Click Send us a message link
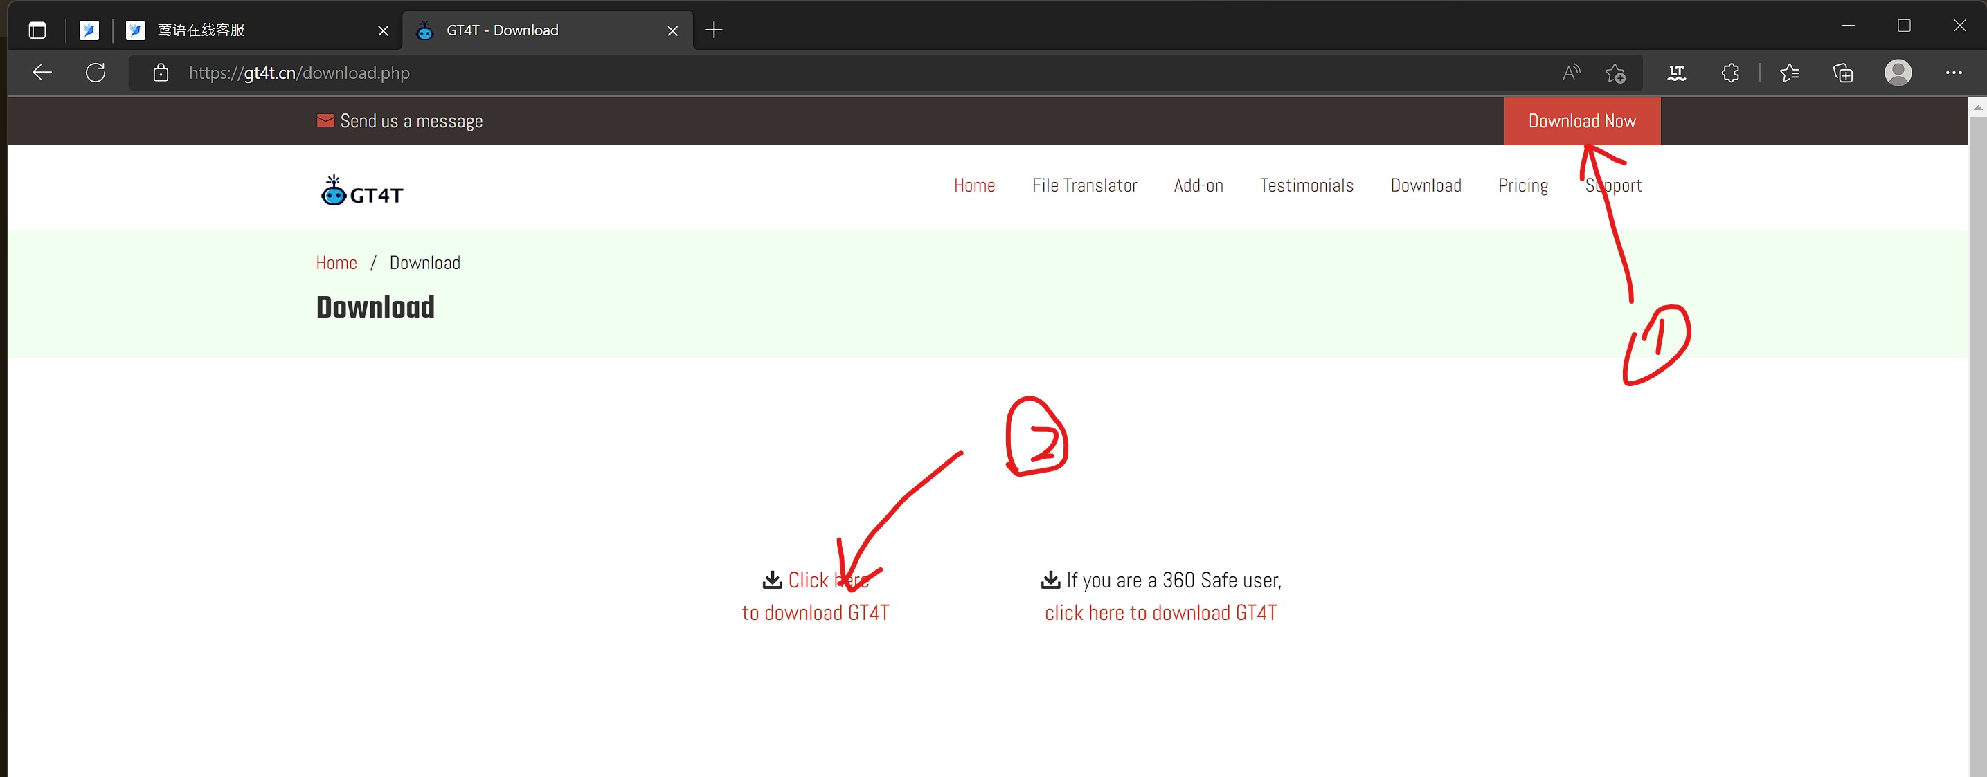 (411, 121)
